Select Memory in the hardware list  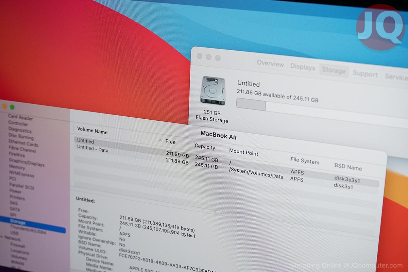(17, 167)
